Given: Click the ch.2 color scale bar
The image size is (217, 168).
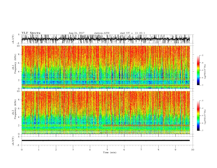Looking at the screenshot, I should tap(198, 116).
